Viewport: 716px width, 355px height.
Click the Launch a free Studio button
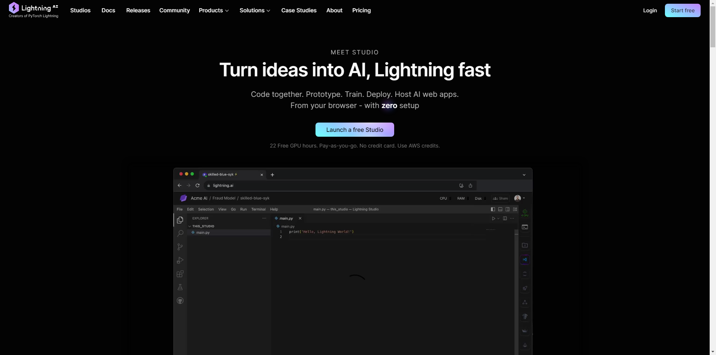[355, 130]
